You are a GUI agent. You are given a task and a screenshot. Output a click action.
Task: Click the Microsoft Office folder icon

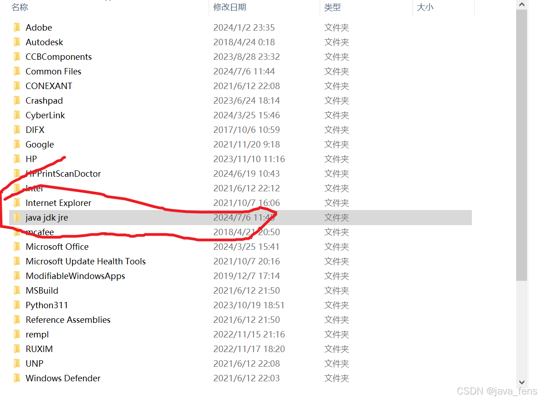click(x=17, y=247)
